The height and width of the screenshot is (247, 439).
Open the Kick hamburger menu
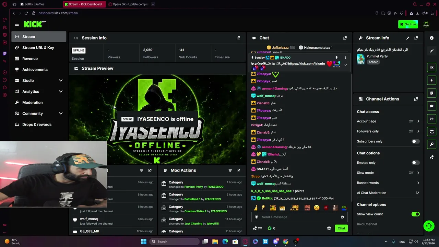(17, 24)
